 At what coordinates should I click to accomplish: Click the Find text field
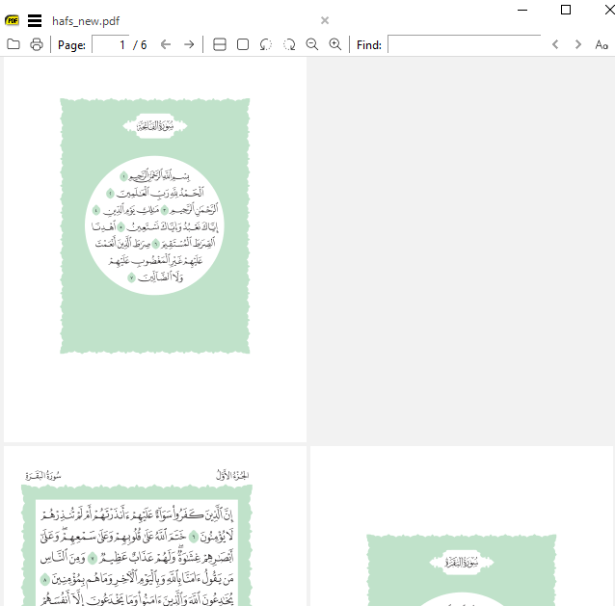coord(464,44)
